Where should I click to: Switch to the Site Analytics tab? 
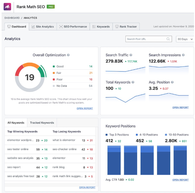tap(43, 27)
